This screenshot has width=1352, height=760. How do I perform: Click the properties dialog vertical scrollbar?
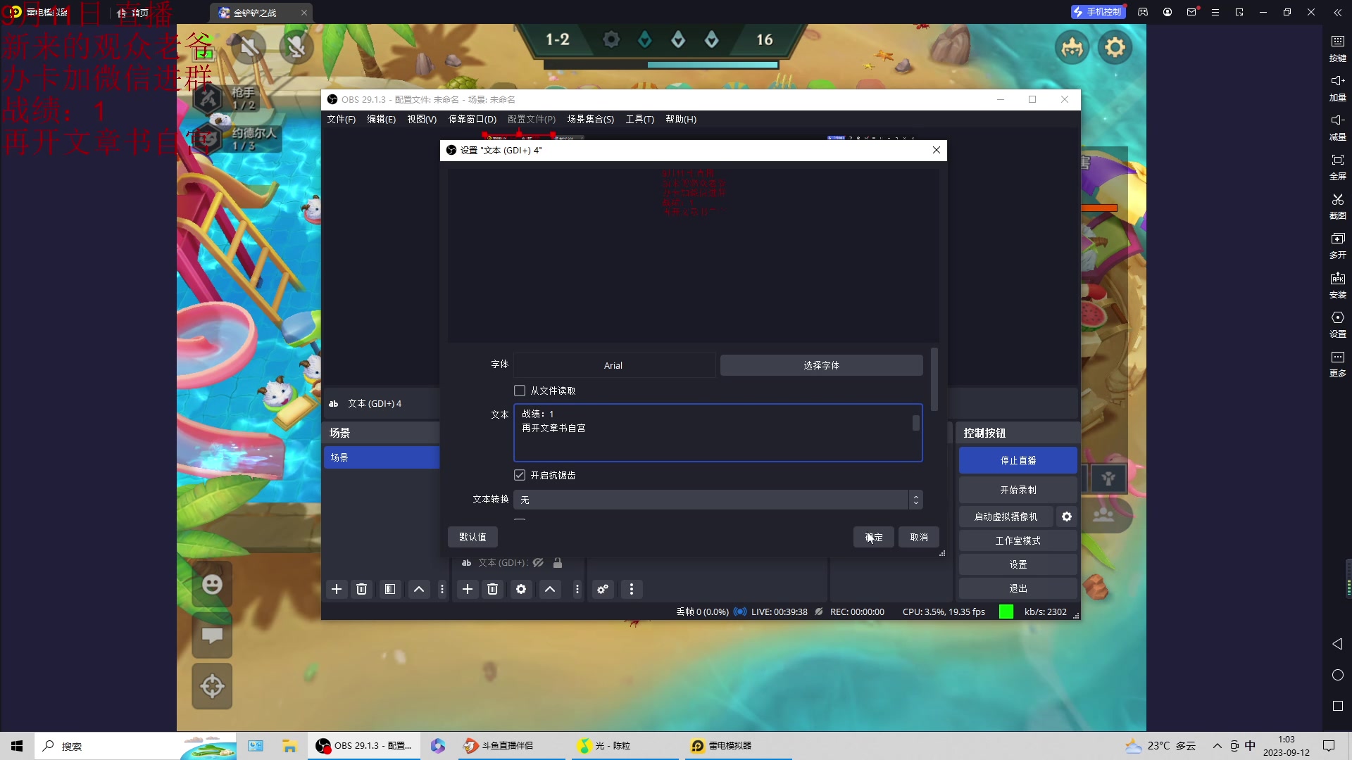pyautogui.click(x=934, y=380)
